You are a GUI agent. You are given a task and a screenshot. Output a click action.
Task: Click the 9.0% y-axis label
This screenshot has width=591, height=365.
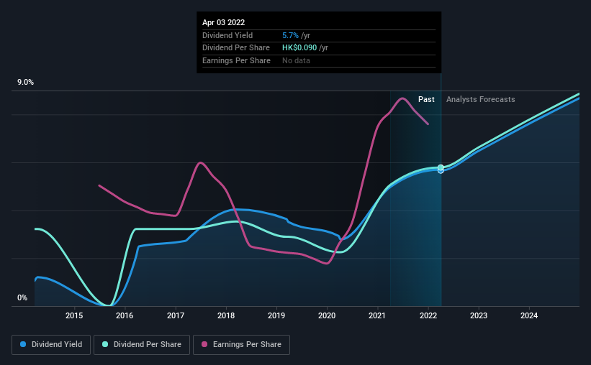tap(25, 83)
